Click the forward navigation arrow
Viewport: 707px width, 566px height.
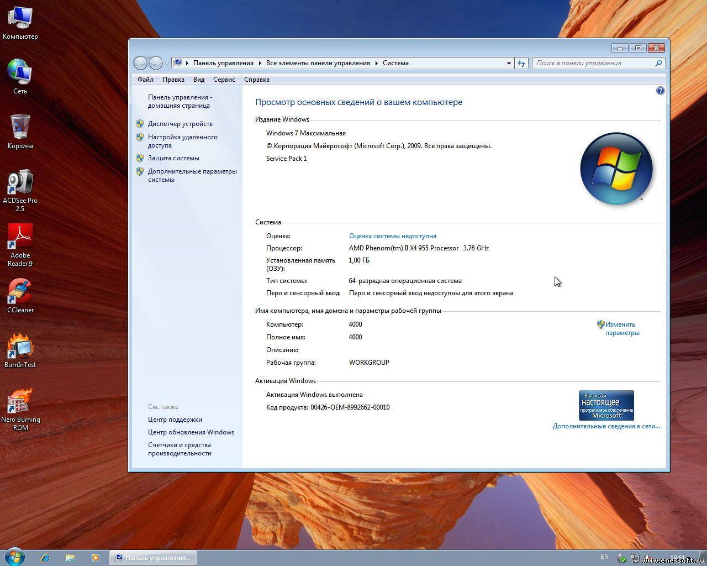[x=156, y=63]
